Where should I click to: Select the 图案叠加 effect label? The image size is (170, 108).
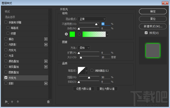pos(14,72)
